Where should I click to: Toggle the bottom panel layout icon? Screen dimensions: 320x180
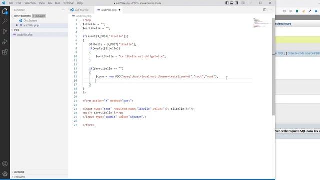pos(232,3)
